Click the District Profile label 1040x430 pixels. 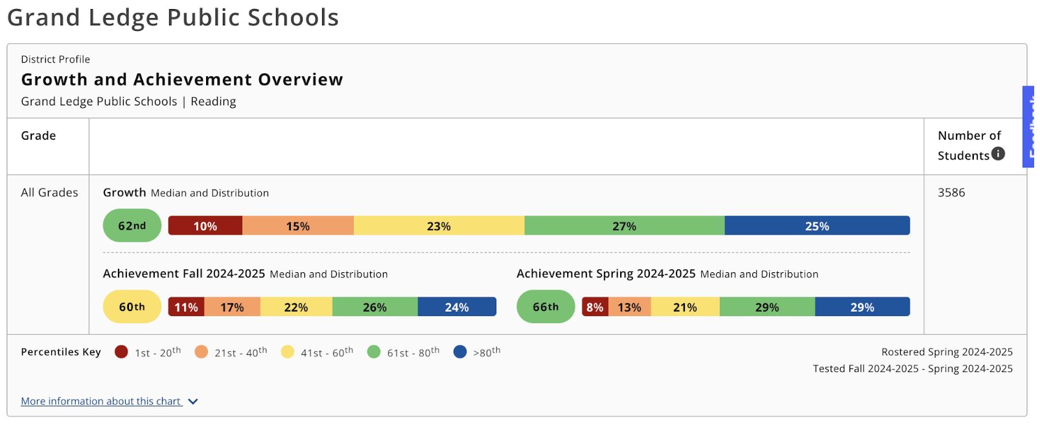click(x=56, y=59)
